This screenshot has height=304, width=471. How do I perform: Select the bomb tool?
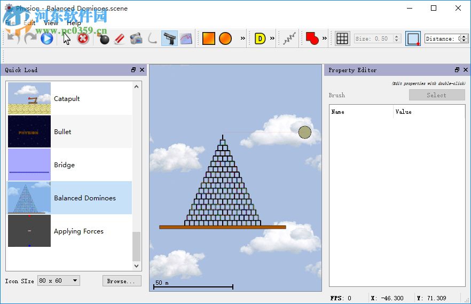(x=104, y=38)
